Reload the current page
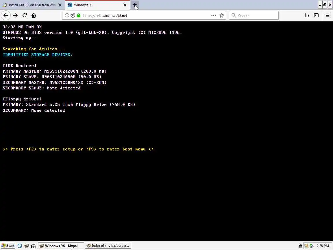 pos(25,16)
